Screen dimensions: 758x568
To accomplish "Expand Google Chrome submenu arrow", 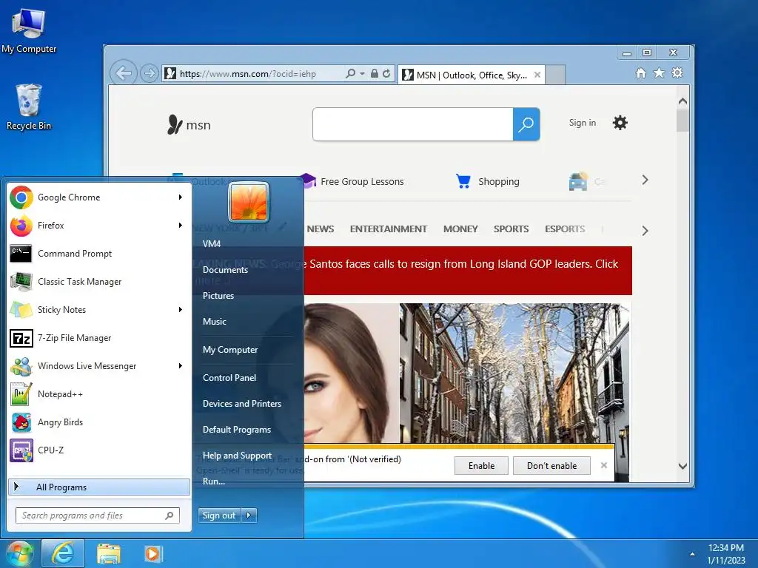I will (181, 197).
